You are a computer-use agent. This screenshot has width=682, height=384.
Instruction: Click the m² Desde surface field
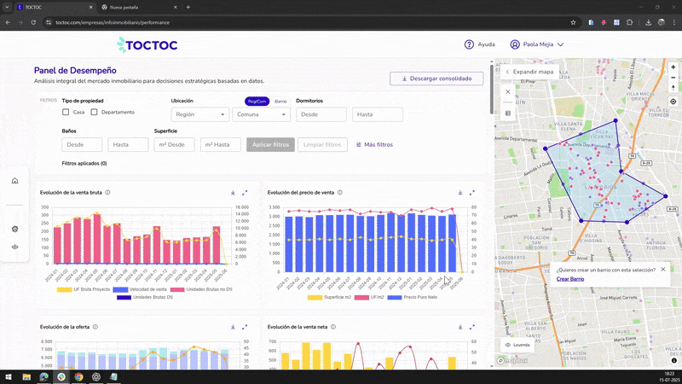tap(174, 144)
